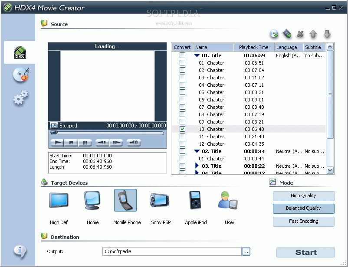The image size is (348, 267).
Task: Click the add disc source icon
Action: point(274,34)
